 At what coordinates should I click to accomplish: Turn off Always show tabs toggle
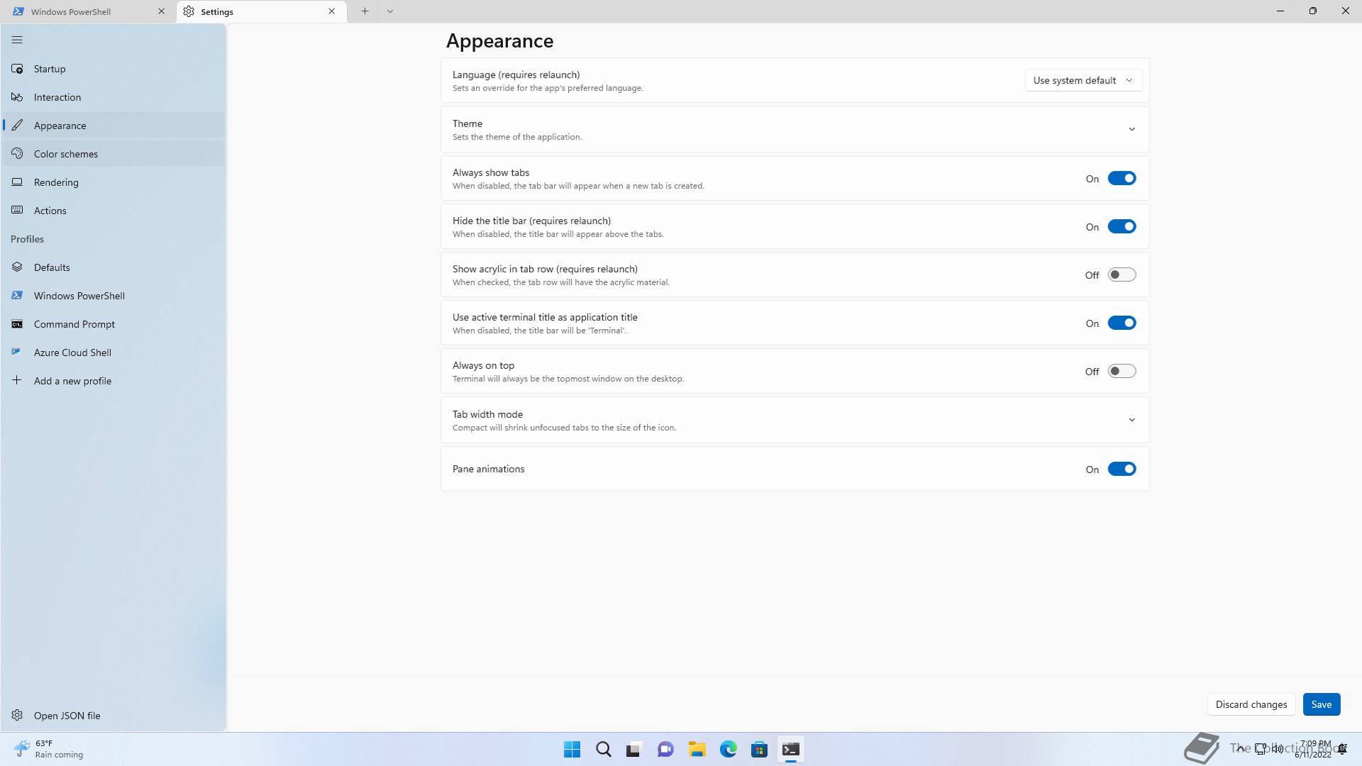(x=1122, y=179)
